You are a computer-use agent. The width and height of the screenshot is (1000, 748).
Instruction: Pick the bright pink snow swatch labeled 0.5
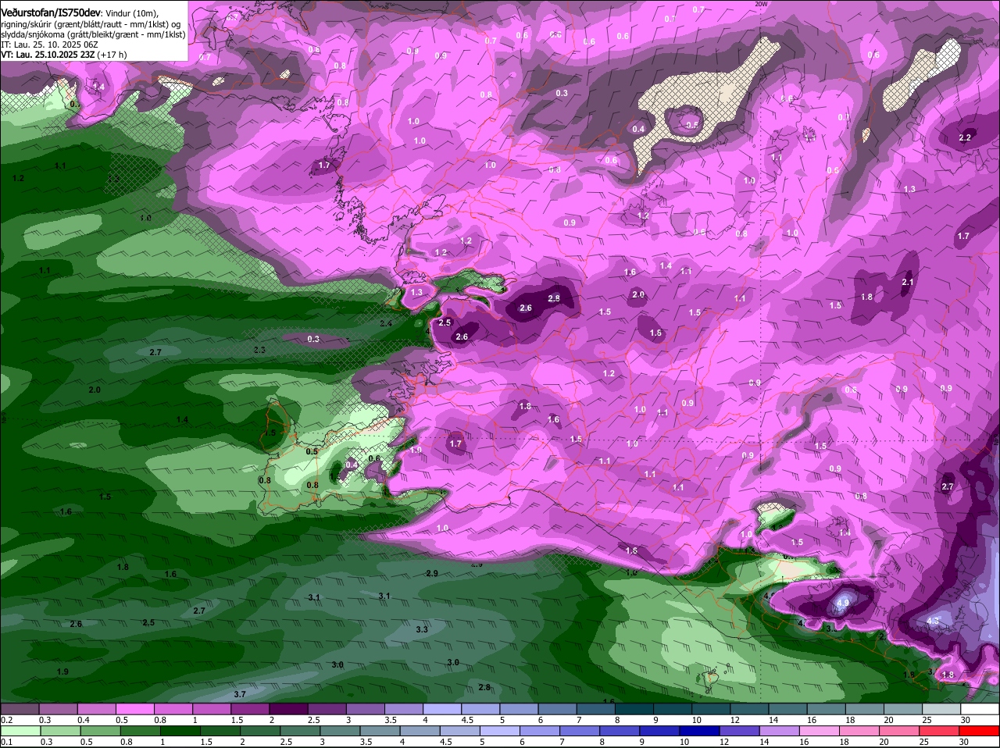click(134, 709)
